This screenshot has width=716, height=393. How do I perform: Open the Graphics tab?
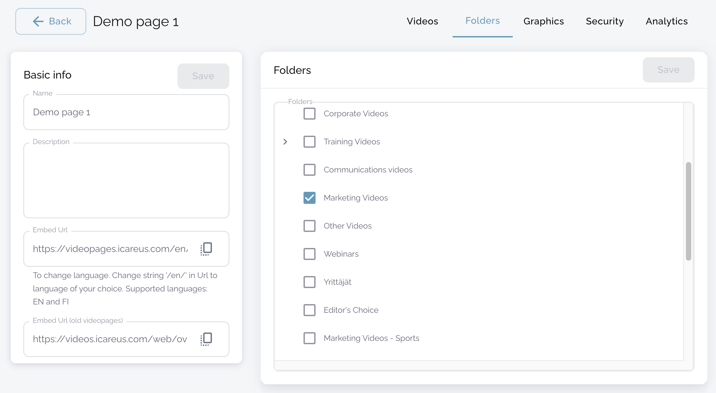(x=544, y=21)
